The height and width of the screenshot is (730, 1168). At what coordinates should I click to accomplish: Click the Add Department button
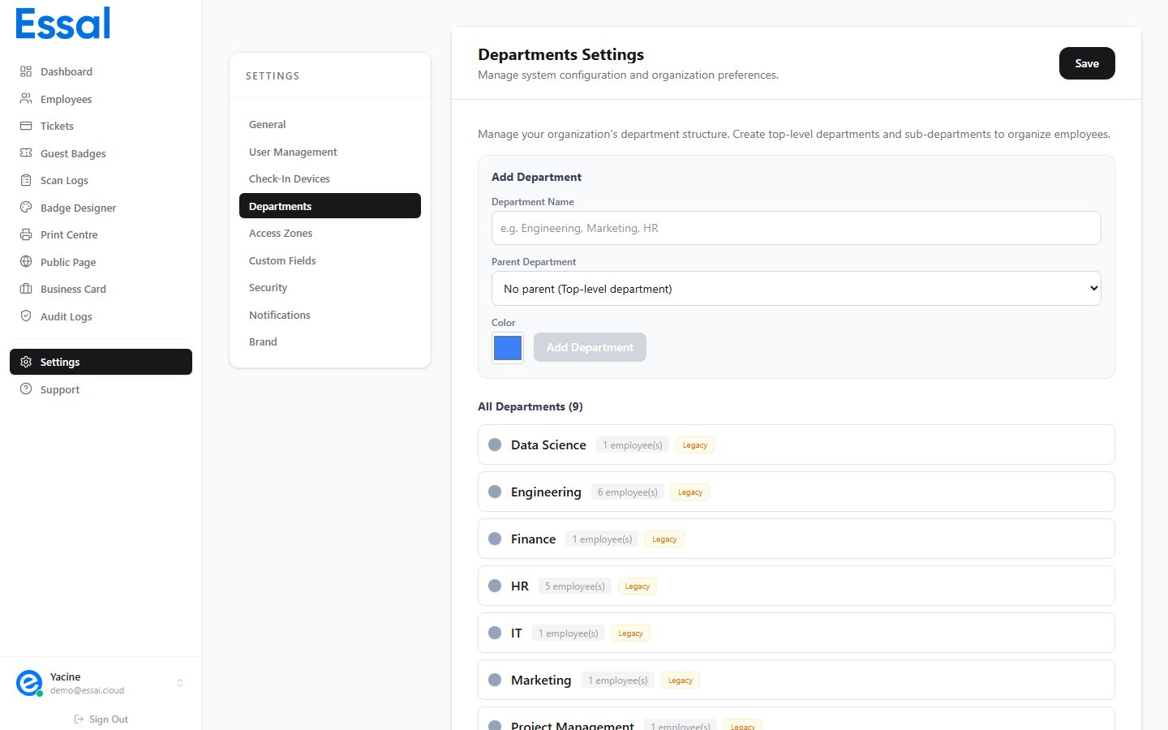[x=590, y=347]
